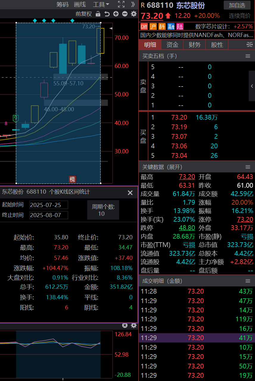Click the CNY currency badge
This screenshot has width=255, height=381.
[x=144, y=26]
